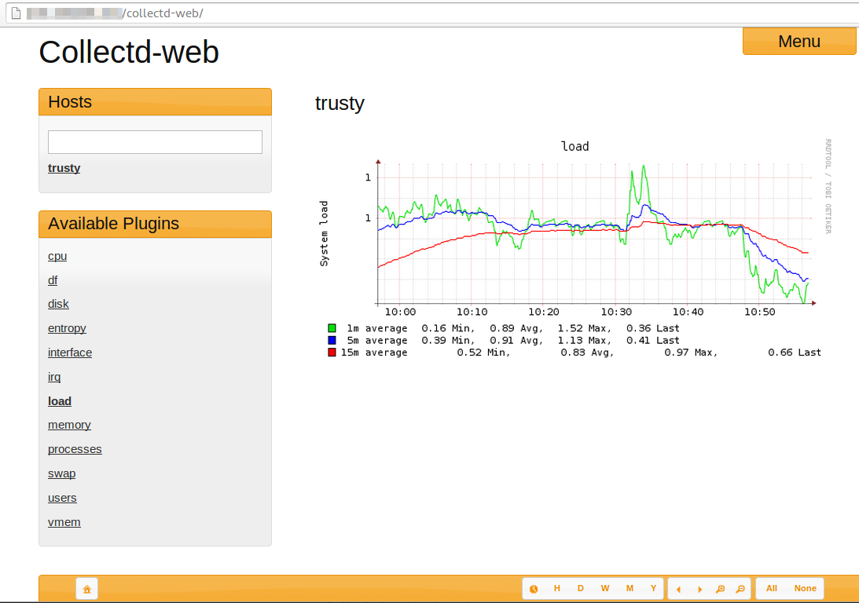Click the trusty heading above the graph
Screen dimensions: 859x603
[340, 103]
